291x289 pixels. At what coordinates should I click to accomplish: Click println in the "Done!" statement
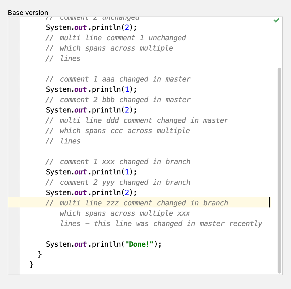[106, 244]
